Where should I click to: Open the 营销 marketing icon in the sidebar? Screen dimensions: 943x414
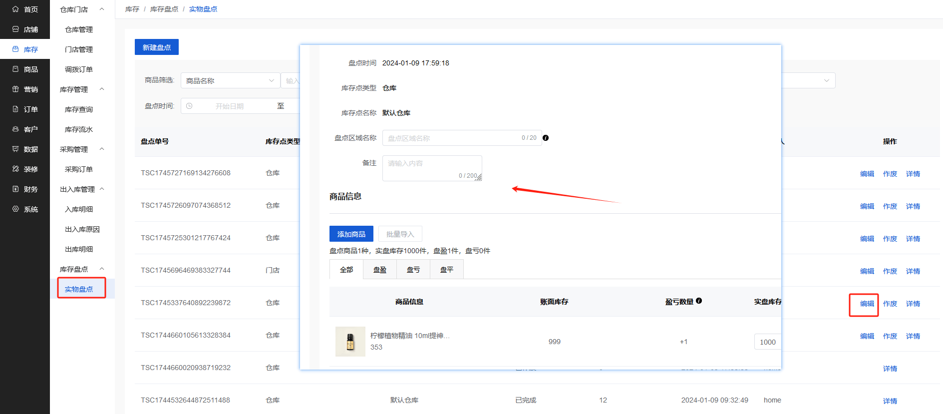[15, 89]
